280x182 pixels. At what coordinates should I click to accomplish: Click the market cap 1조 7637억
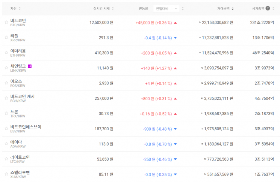[x=264, y=174]
